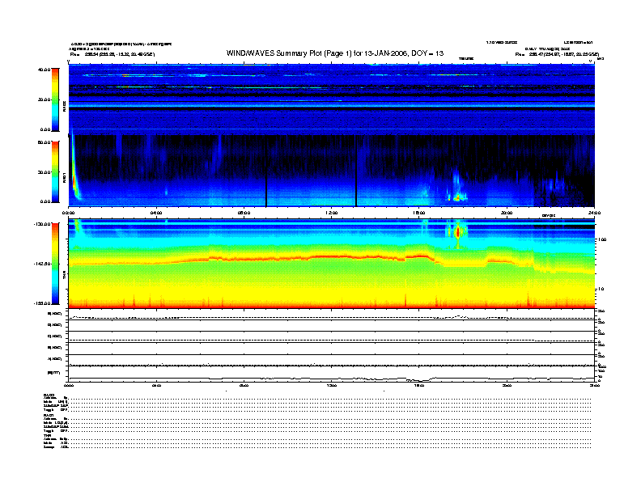
Task: Click the vertical RAD1 panel label
Action: [64, 178]
